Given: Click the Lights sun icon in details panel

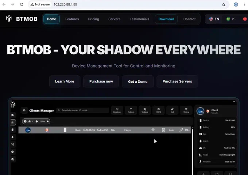Looking at the screenshot, I should (x=200, y=141).
